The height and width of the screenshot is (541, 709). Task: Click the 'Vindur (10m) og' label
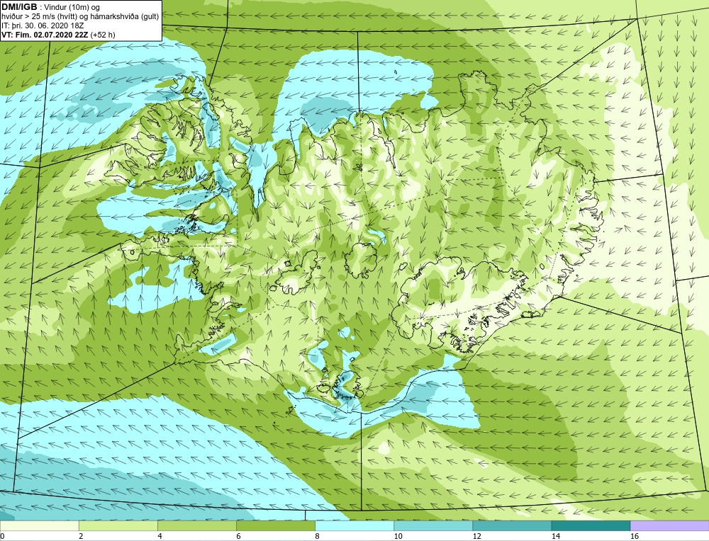tap(73, 7)
